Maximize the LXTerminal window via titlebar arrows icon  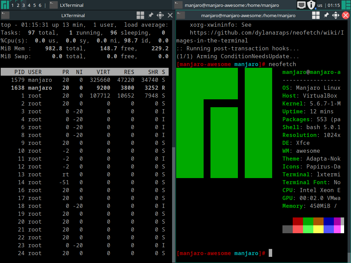click(x=160, y=15)
